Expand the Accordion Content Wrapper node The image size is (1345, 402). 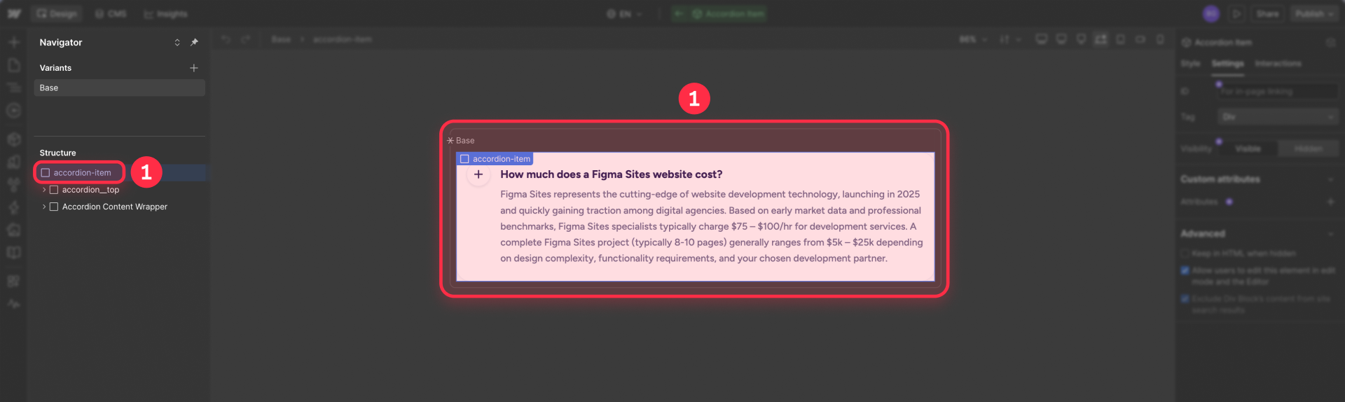coord(44,207)
